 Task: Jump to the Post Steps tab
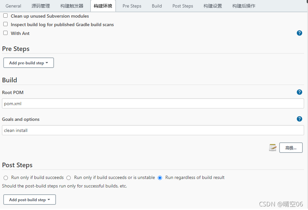pyautogui.click(x=183, y=6)
